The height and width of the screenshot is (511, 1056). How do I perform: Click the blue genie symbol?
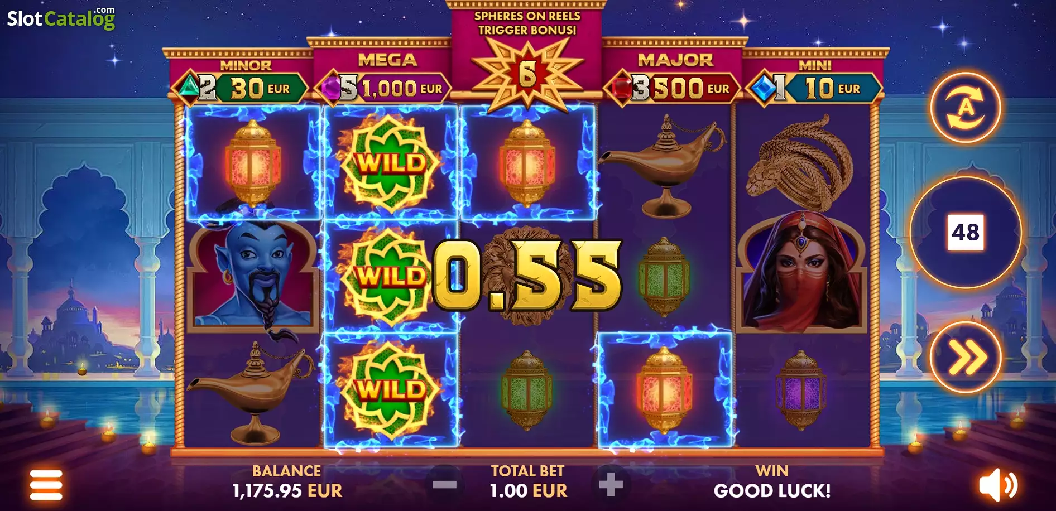(253, 277)
